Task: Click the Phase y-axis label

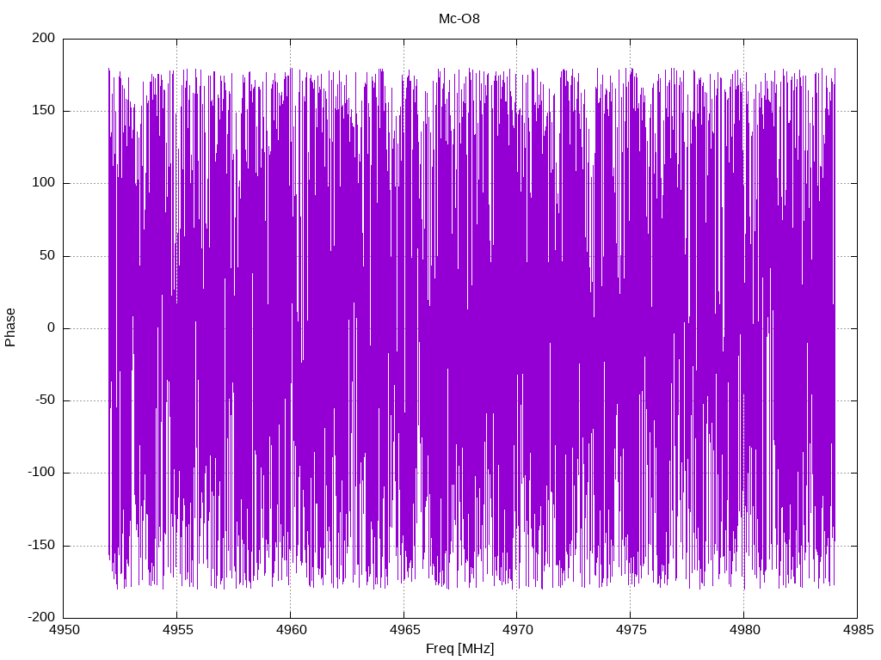Action: [10, 327]
